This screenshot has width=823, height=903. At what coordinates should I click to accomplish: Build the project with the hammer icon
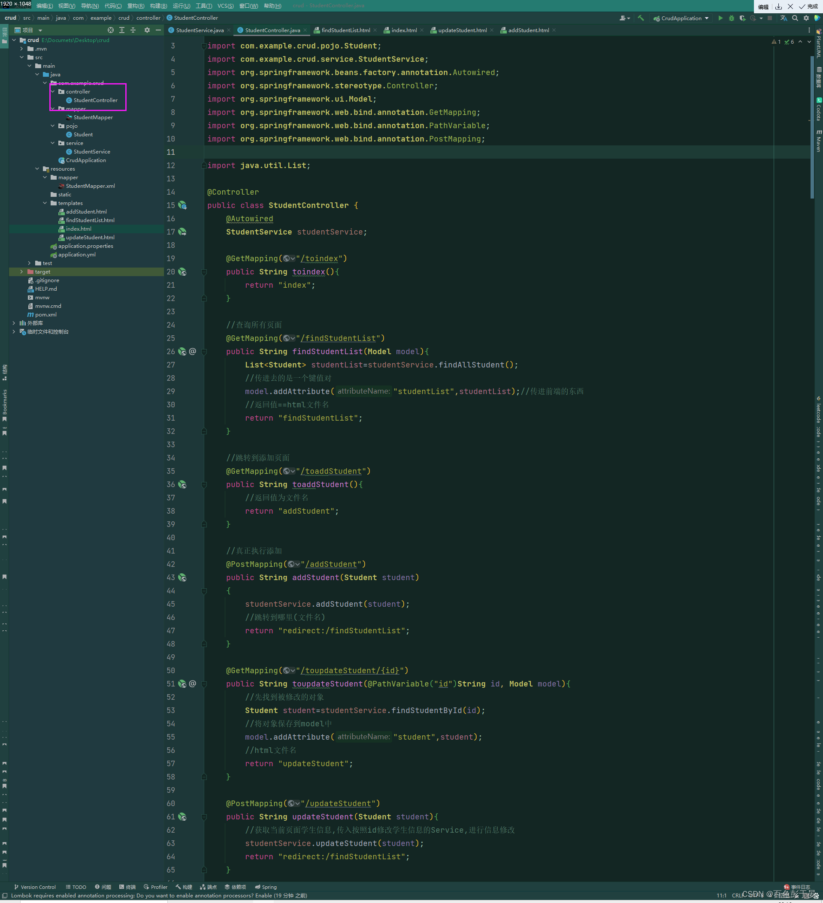tap(641, 18)
